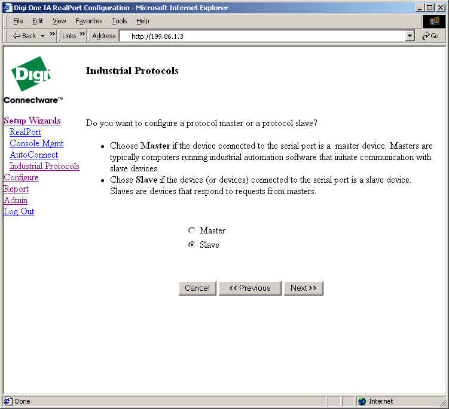Screen dimensions: 449x409
Task: Select the Slave radio button
Action: [191, 245]
